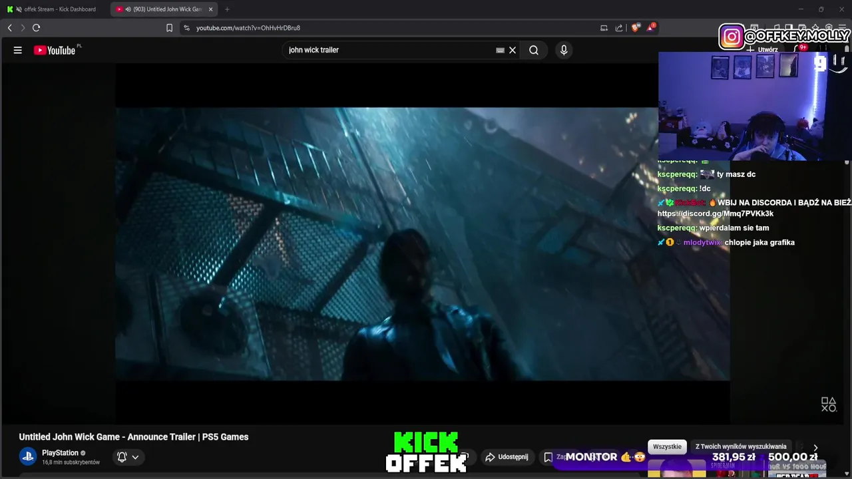Open Brave Shields lion icon
The height and width of the screenshot is (479, 852).
point(635,28)
